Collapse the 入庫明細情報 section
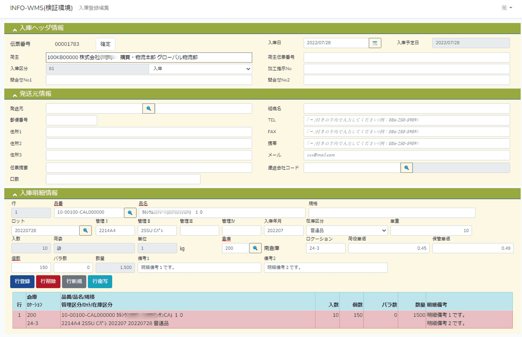The image size is (522, 337). 15,194
